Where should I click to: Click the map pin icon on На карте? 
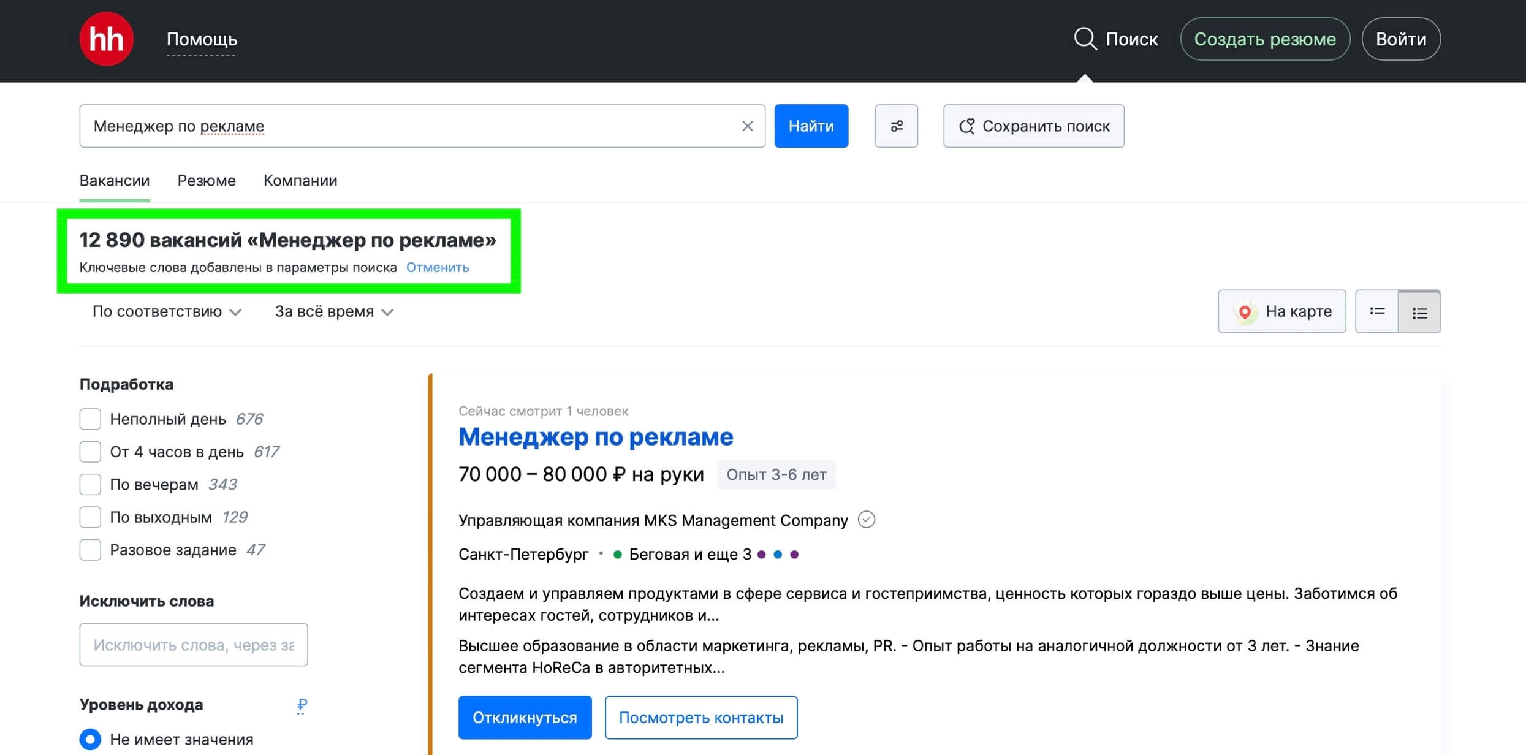(x=1245, y=312)
